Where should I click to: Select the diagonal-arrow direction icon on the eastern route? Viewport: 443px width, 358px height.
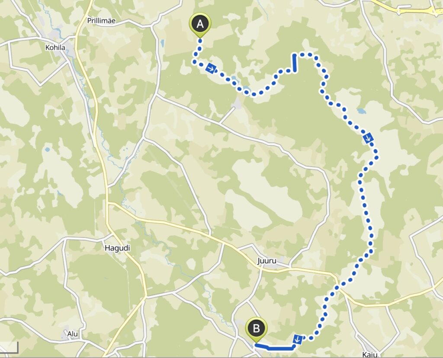pyautogui.click(x=368, y=137)
